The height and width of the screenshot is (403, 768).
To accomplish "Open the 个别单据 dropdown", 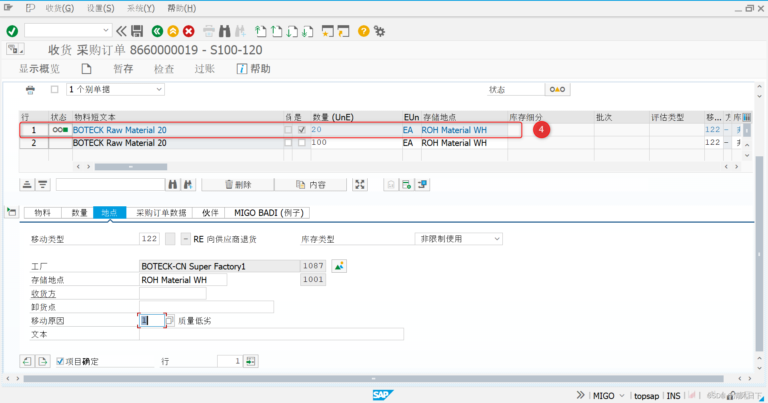I will point(159,89).
